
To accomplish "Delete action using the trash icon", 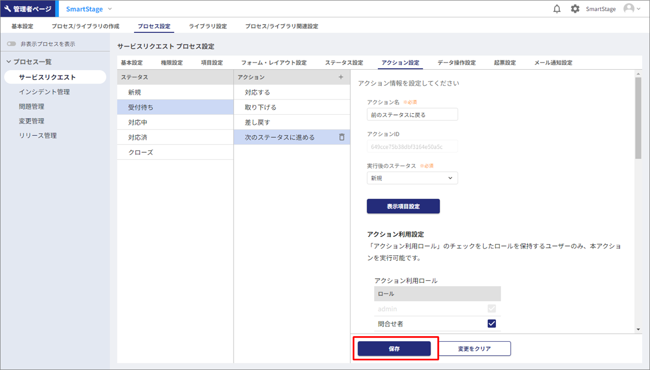I will (341, 137).
